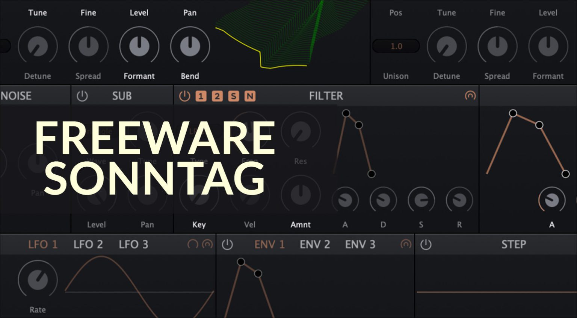Viewport: 577px width, 318px height.
Task: Click the Rate knob under LFO 1
Action: pos(38,280)
